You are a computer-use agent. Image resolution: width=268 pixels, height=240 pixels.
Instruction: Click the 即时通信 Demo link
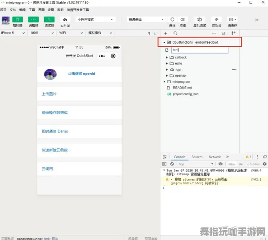point(55,131)
